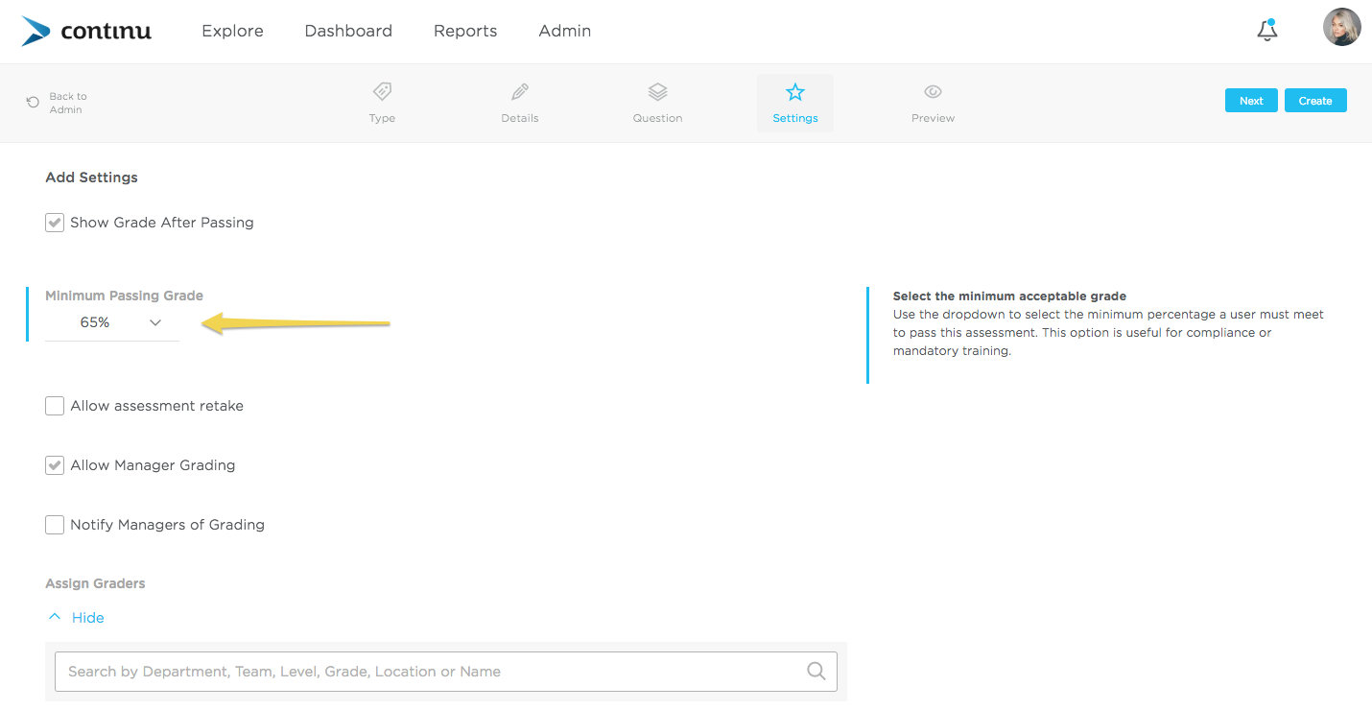Open the Admin menu

click(565, 31)
